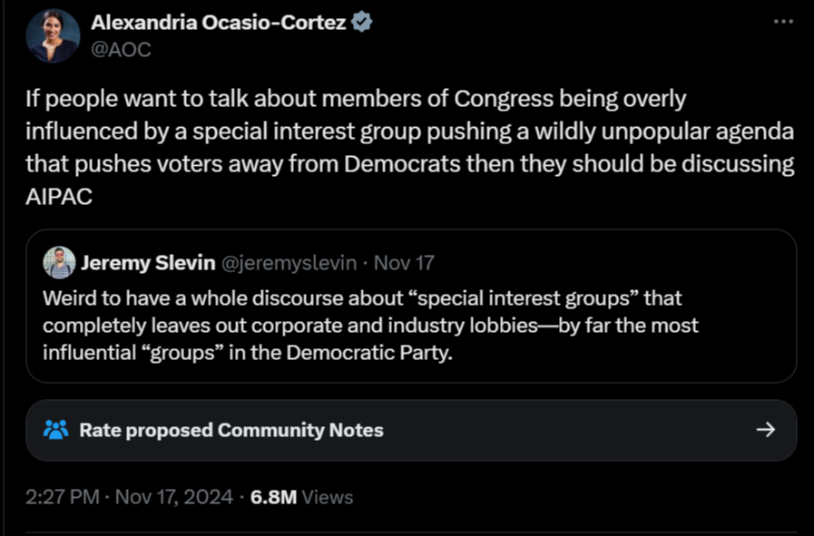Click the "Democratic Party" quoted text line

pos(248,353)
